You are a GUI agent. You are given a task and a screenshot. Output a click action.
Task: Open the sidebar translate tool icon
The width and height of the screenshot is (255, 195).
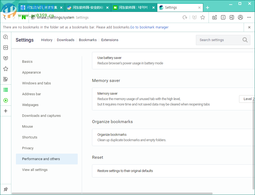click(6, 79)
